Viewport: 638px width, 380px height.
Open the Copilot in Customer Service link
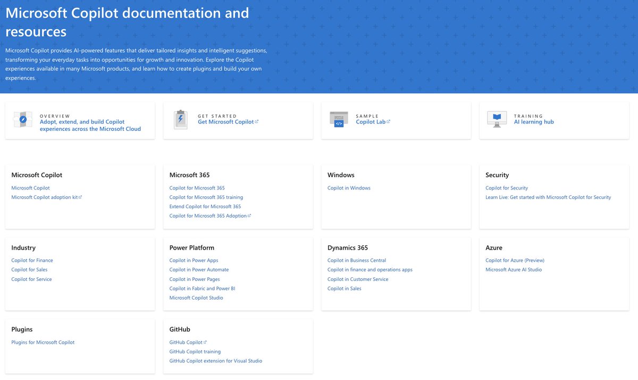358,279
